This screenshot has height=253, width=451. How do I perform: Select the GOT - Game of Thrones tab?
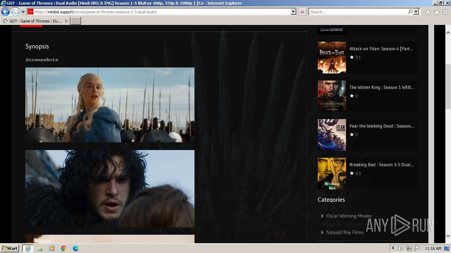(x=35, y=21)
